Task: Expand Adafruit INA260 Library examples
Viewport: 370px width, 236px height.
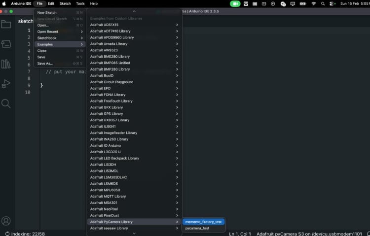Action: tap(134, 139)
